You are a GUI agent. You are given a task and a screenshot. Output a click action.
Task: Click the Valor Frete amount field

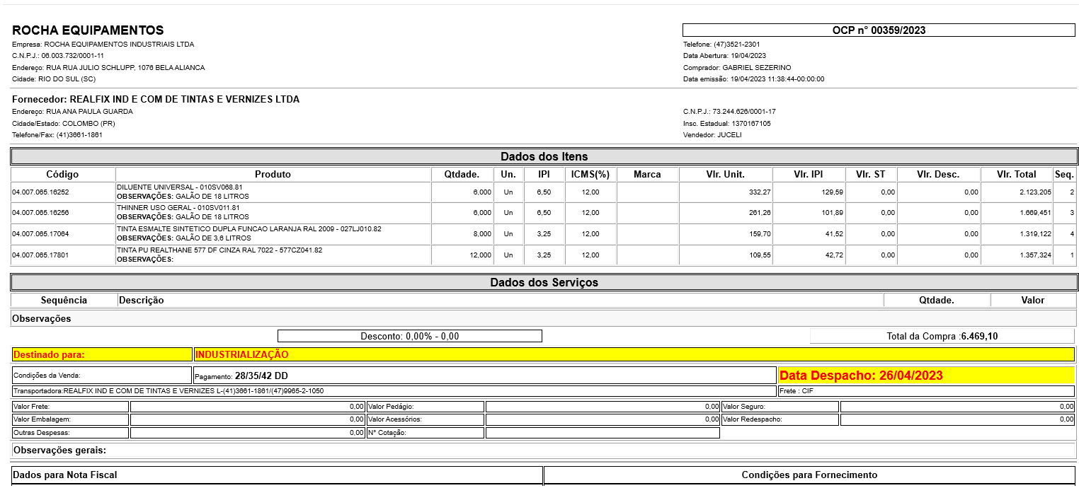point(247,407)
